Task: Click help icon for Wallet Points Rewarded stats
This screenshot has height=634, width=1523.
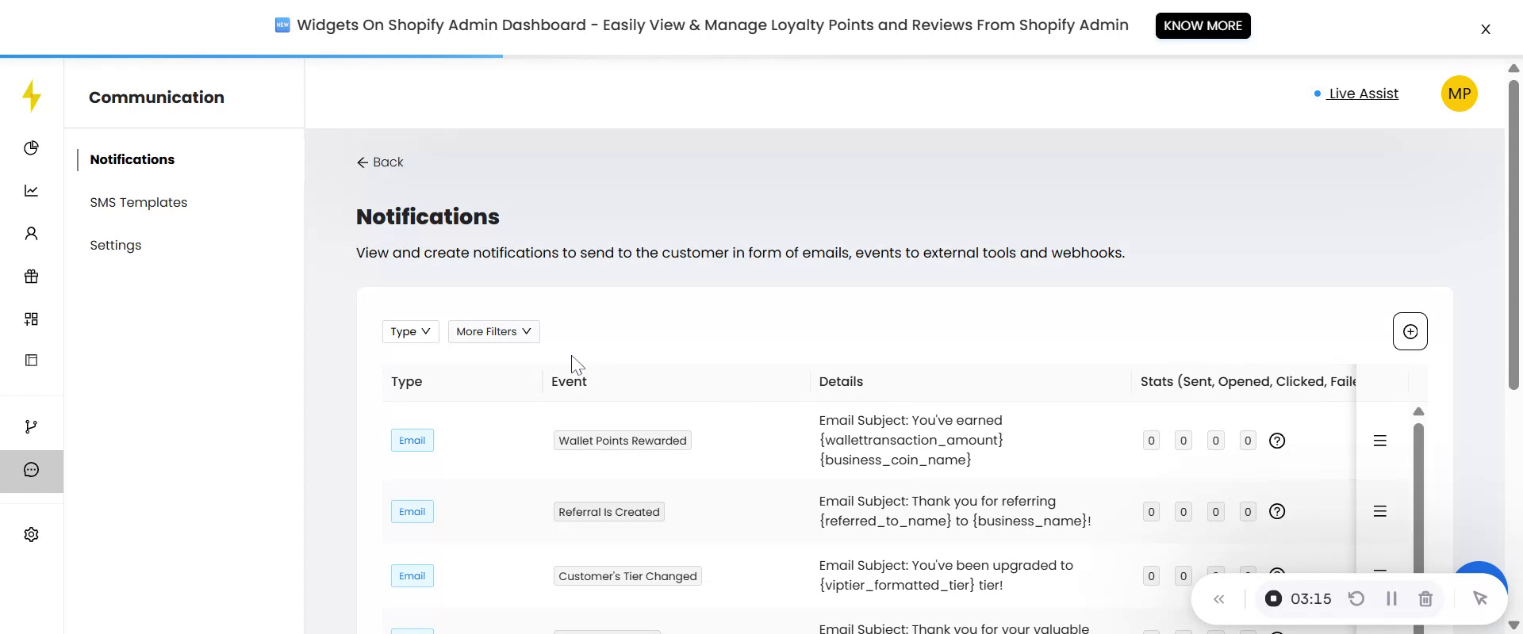Action: pyautogui.click(x=1276, y=441)
